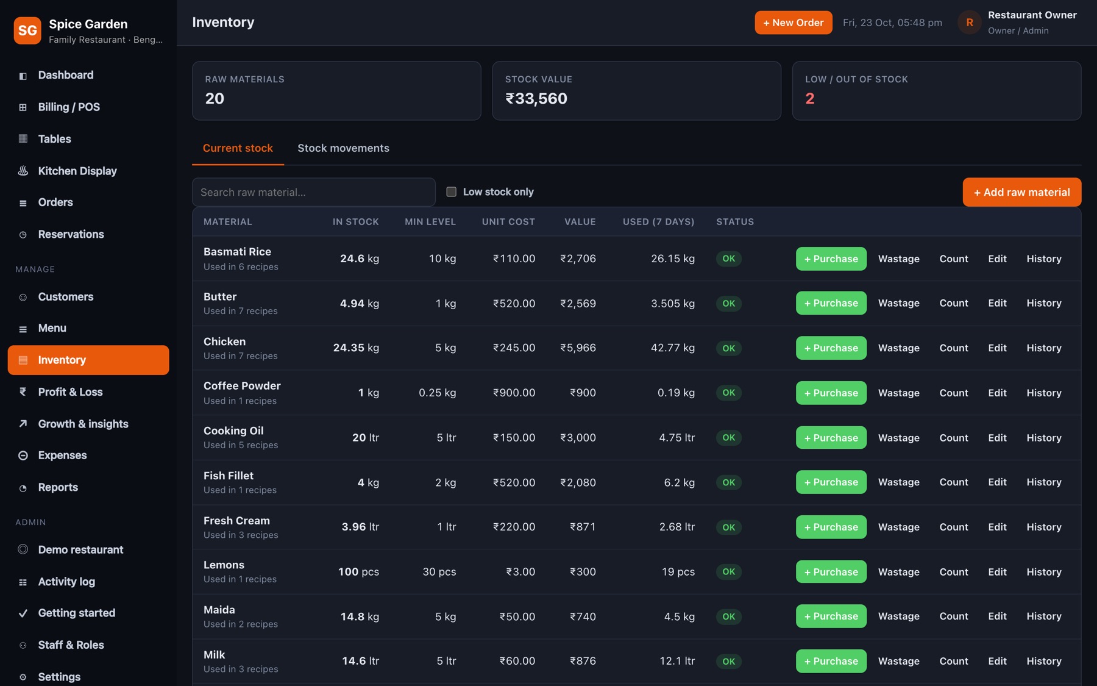Click the Dashboard sidebar icon

(x=23, y=76)
